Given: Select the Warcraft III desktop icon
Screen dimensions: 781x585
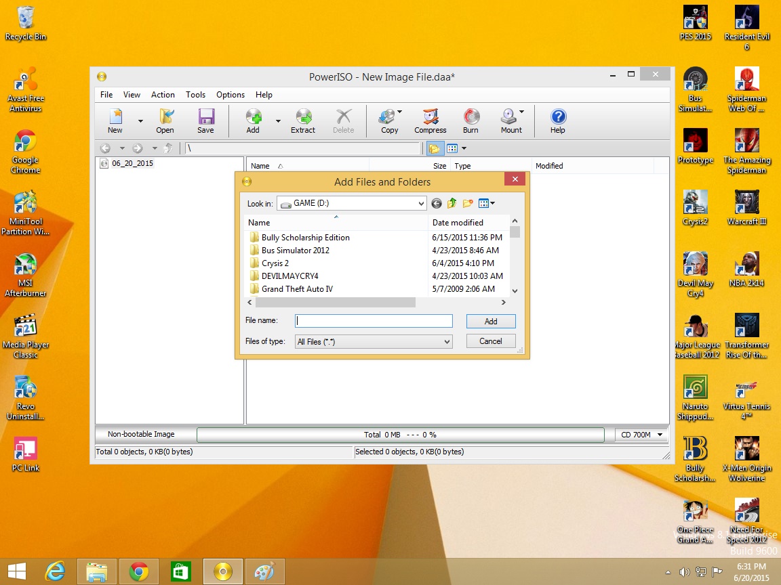Looking at the screenshot, I should coord(746,208).
